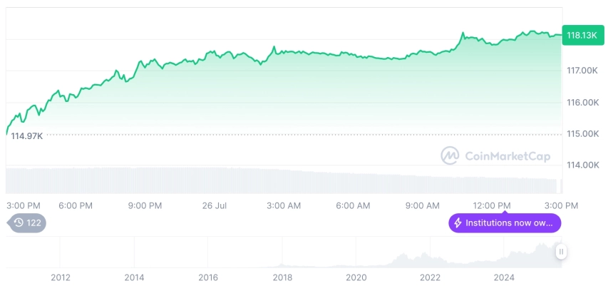This screenshot has height=286, width=613.
Task: Click the 12:00 PM time axis label
Action: (492, 205)
